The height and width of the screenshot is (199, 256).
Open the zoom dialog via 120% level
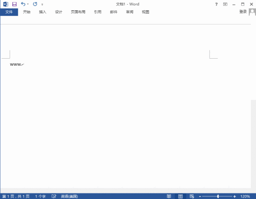click(245, 196)
